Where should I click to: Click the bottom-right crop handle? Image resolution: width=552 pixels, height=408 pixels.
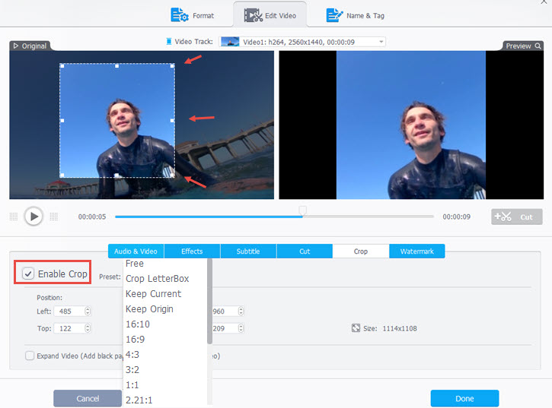172,175
